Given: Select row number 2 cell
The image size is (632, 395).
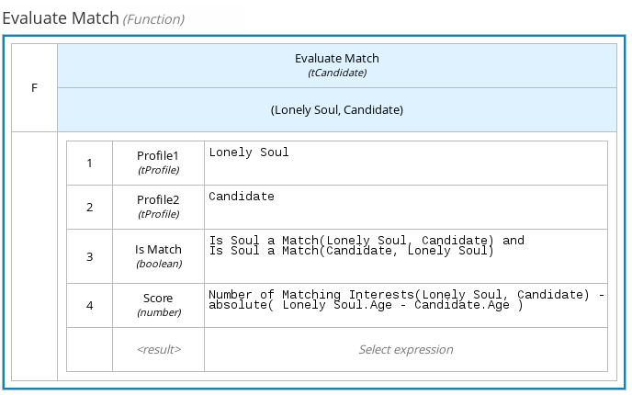Looking at the screenshot, I should click(89, 207).
